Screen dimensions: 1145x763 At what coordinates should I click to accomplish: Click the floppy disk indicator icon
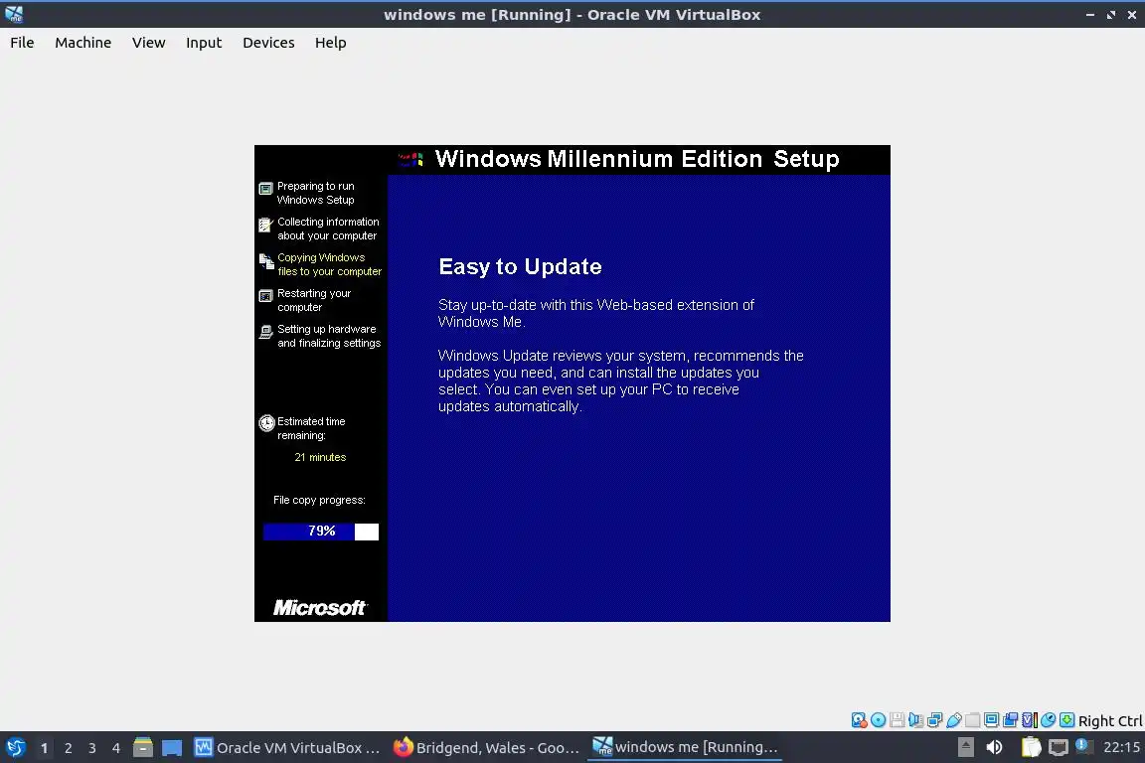click(898, 720)
